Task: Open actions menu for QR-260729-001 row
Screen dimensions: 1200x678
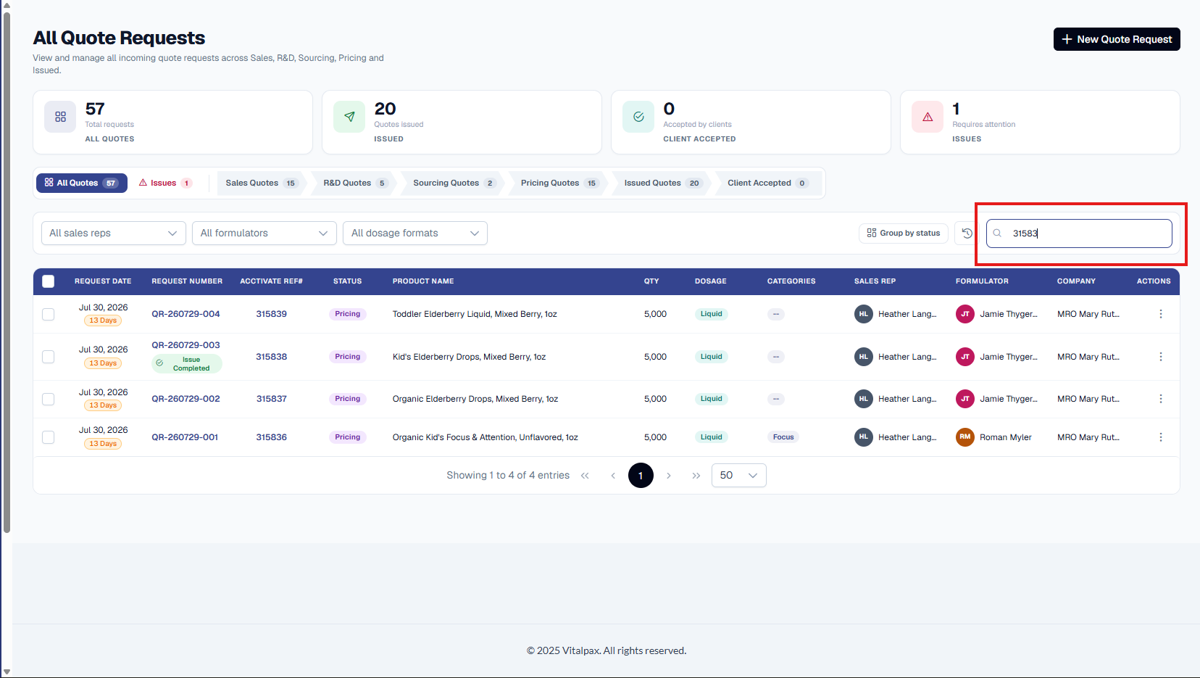Action: tap(1161, 437)
